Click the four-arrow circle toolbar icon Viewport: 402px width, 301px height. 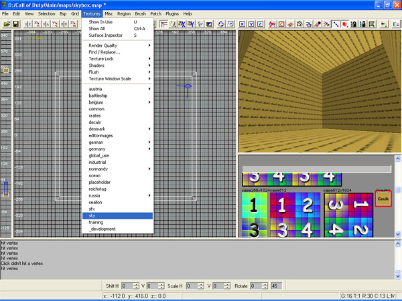pyautogui.click(x=220, y=24)
